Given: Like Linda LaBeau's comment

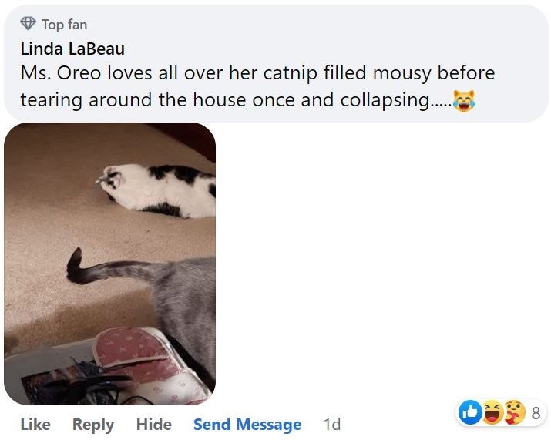Looking at the screenshot, I should coord(35,424).
